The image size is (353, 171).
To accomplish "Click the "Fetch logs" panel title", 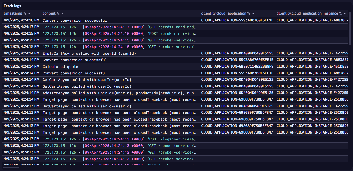I will [12, 6].
